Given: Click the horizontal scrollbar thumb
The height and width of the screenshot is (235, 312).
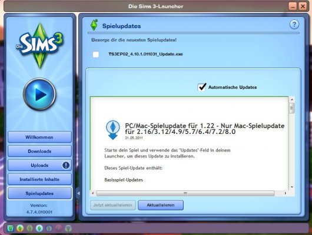Looking at the screenshot, I should (185, 193).
